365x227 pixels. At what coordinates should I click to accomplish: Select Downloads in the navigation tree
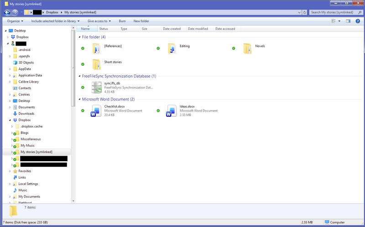[26, 114]
